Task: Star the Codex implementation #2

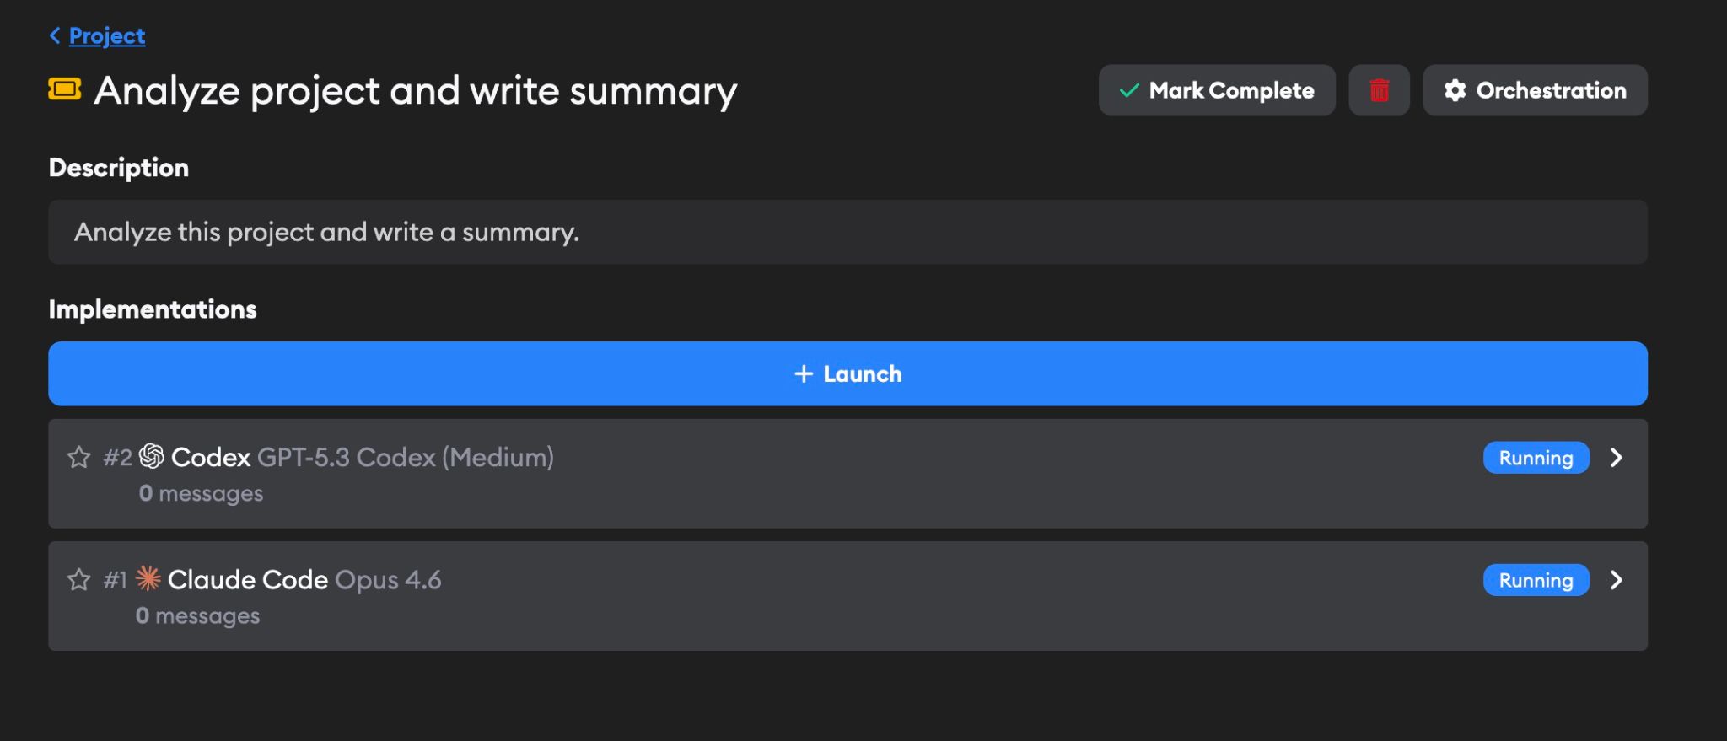Action: click(79, 457)
